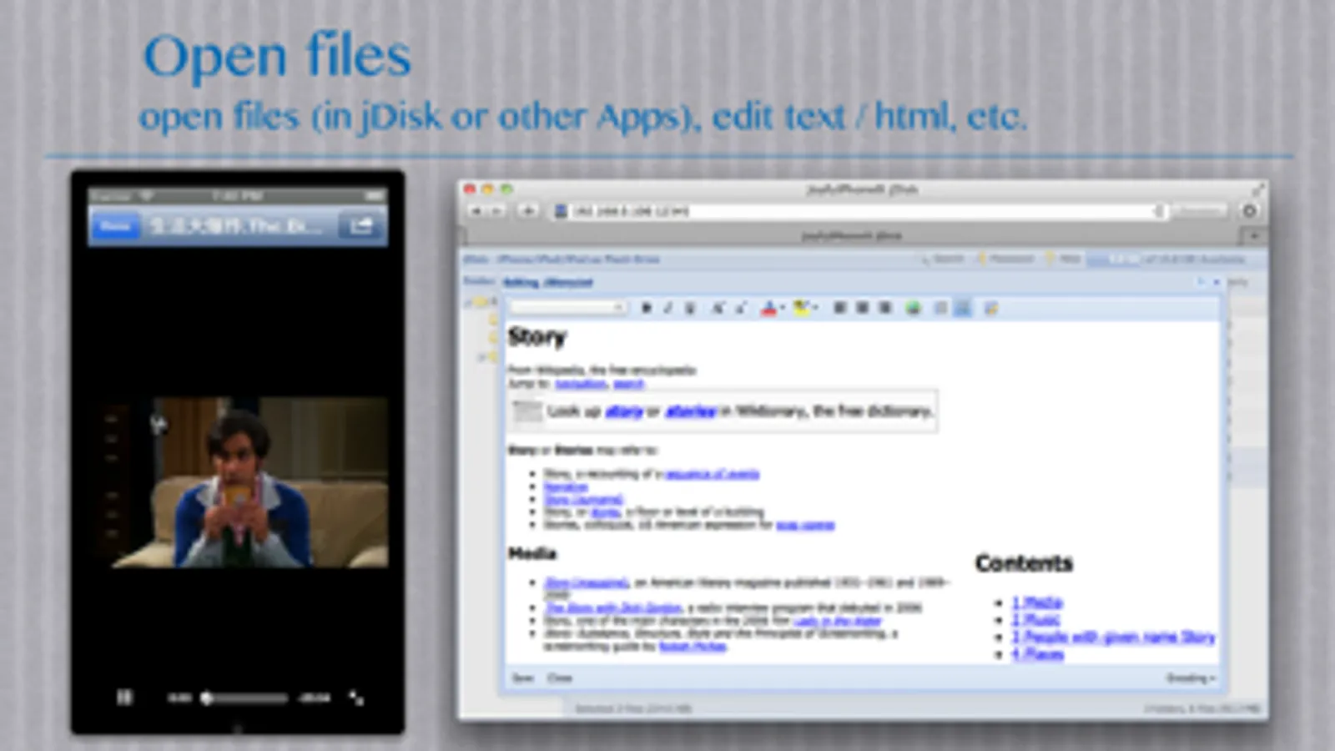1335x751 pixels.
Task: Open the browser settings gear
Action: [x=1249, y=211]
